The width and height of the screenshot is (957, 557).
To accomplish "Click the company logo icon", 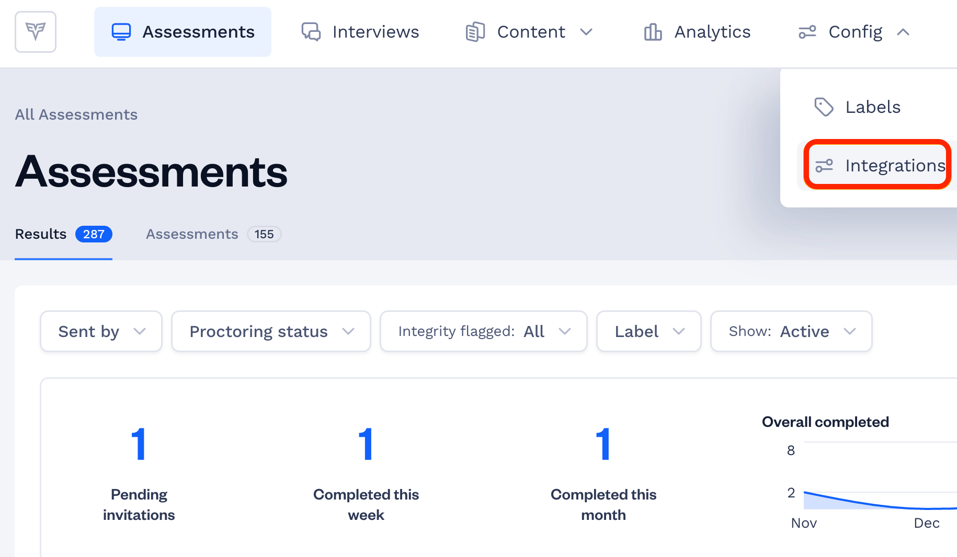I will tap(36, 32).
